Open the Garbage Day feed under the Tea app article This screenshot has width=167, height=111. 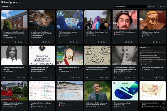pos(64,36)
